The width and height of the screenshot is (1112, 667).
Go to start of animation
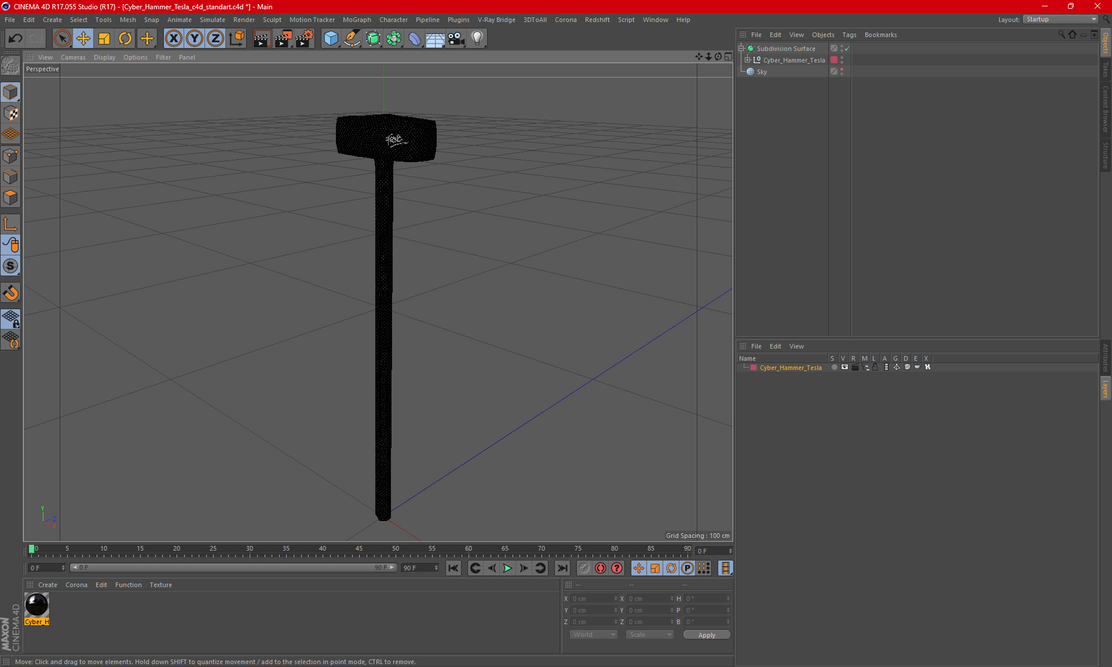[453, 568]
